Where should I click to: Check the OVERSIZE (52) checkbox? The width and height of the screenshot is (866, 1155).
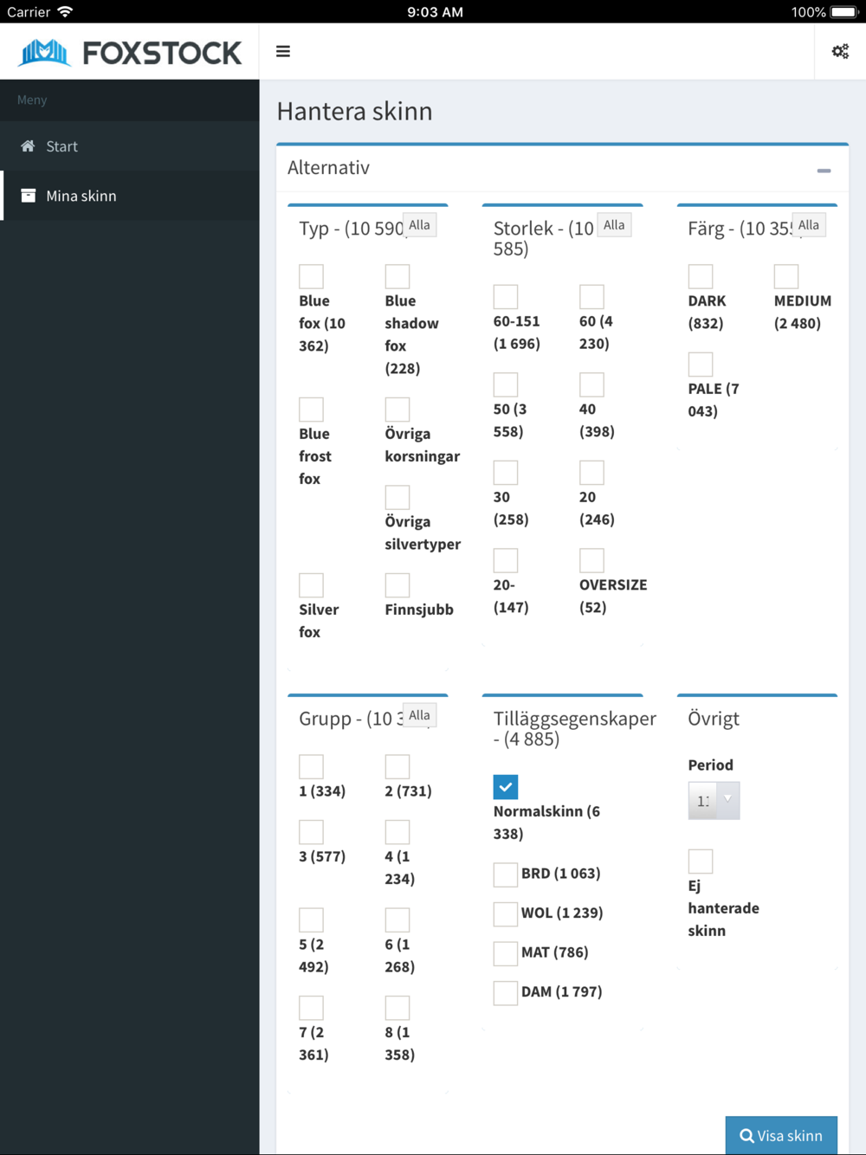[591, 560]
